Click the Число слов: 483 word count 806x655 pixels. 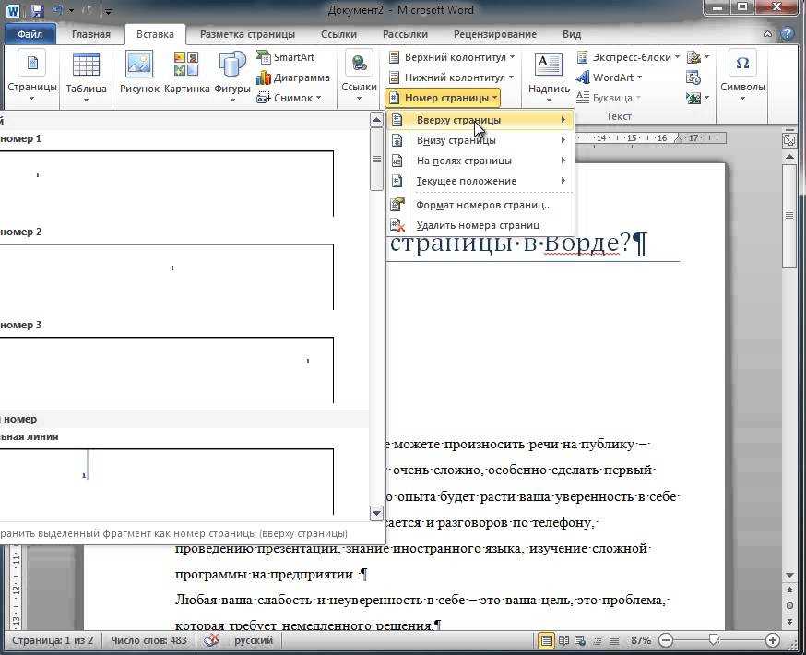pos(149,640)
